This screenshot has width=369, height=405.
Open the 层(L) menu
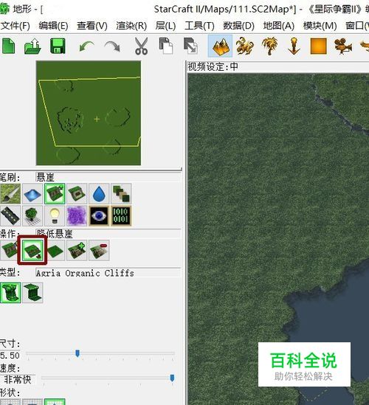pyautogui.click(x=165, y=26)
